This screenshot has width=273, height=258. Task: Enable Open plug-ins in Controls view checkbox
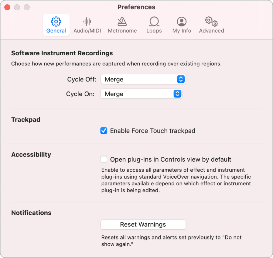coord(104,160)
